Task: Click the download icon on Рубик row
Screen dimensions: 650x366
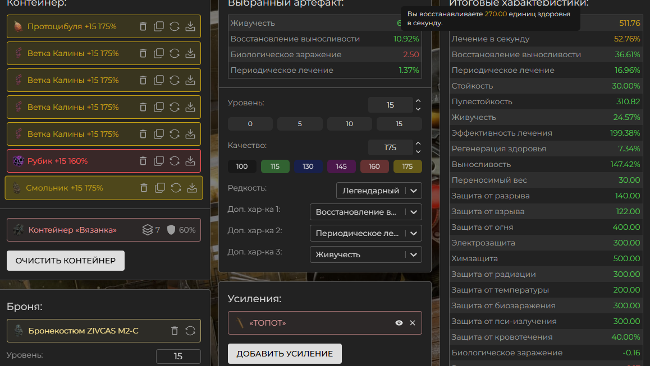Action: pyautogui.click(x=190, y=161)
